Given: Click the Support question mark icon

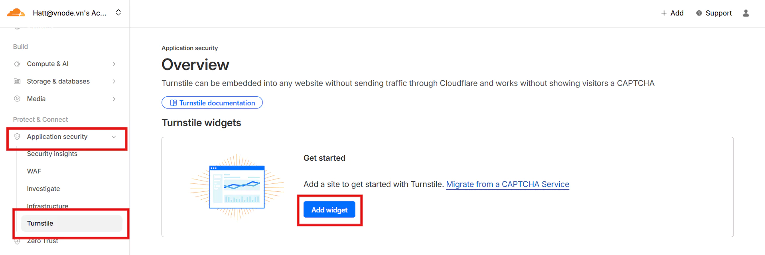Looking at the screenshot, I should click(x=699, y=13).
